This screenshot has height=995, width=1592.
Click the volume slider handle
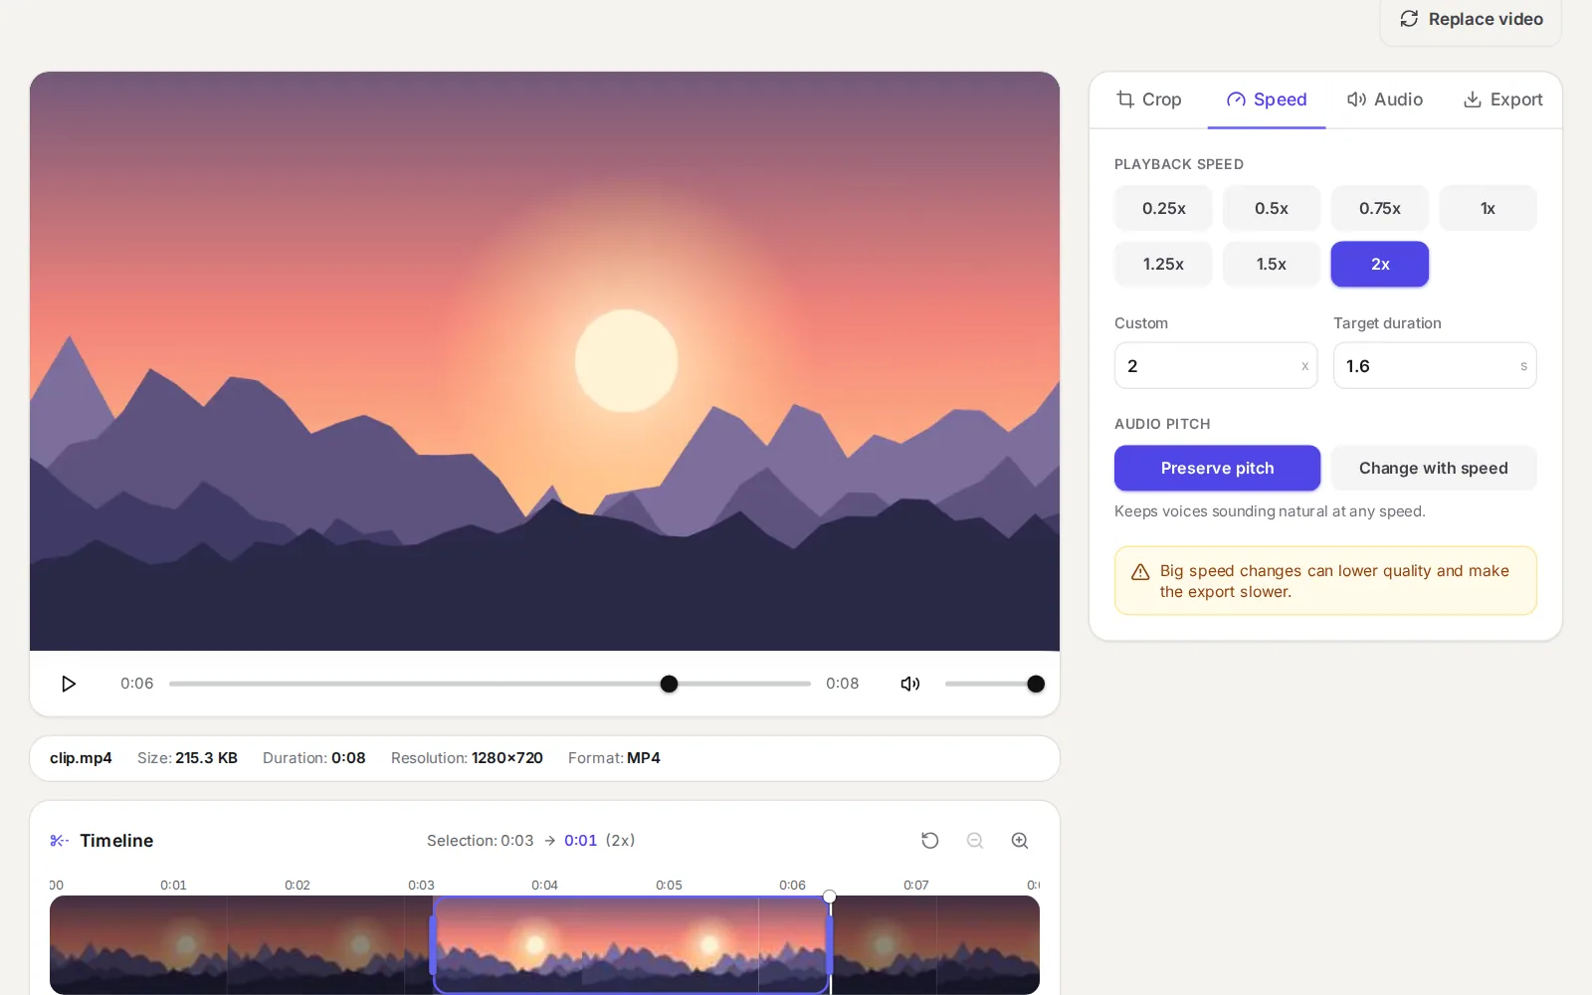(x=1036, y=684)
